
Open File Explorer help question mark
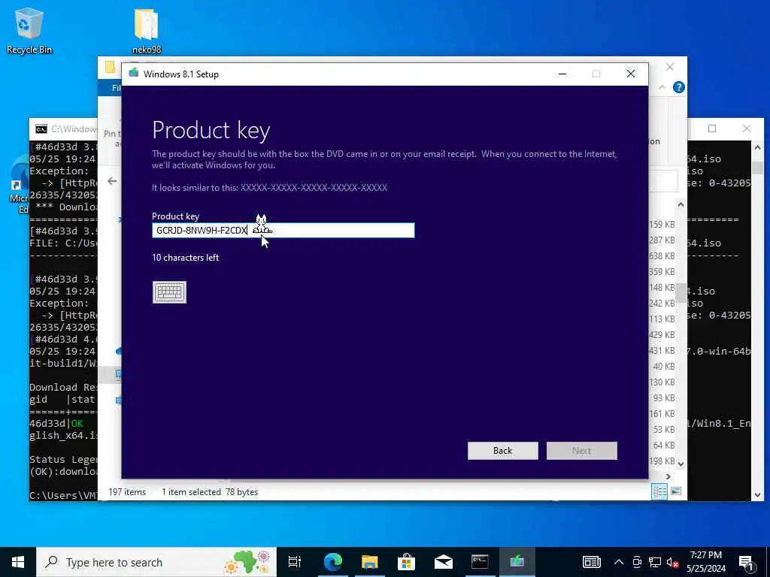pos(679,87)
